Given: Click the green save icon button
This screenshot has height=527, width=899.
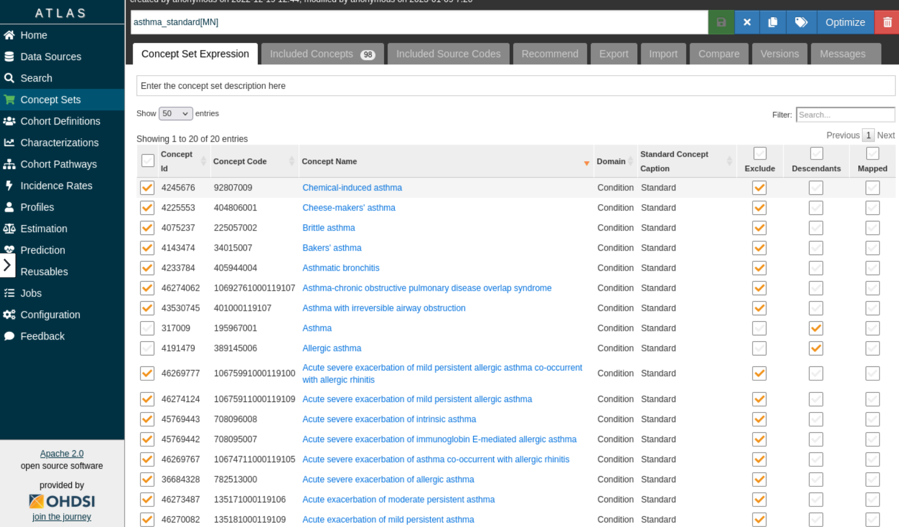Looking at the screenshot, I should (x=721, y=22).
